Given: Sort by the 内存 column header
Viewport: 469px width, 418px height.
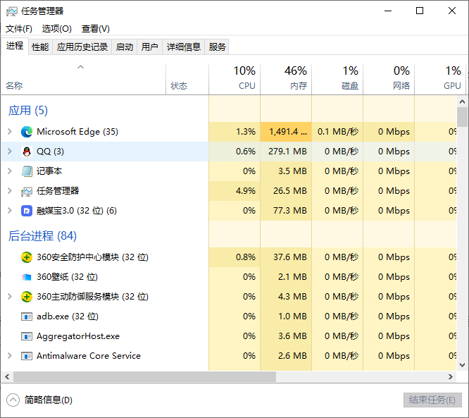Looking at the screenshot, I should 286,80.
